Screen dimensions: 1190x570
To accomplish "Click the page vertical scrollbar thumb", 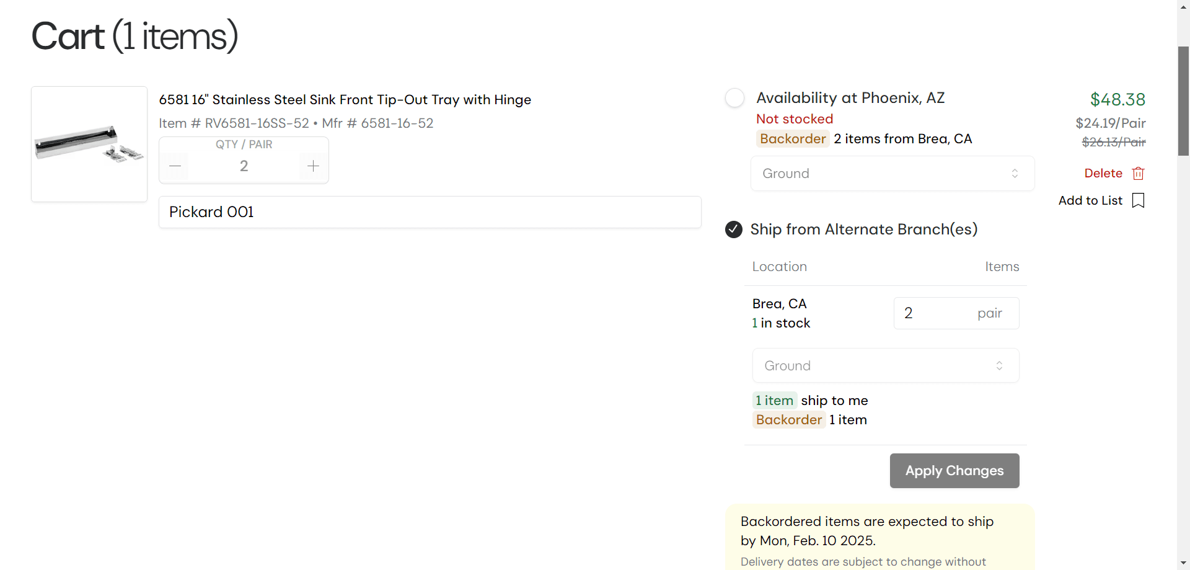I will pos(1183,100).
